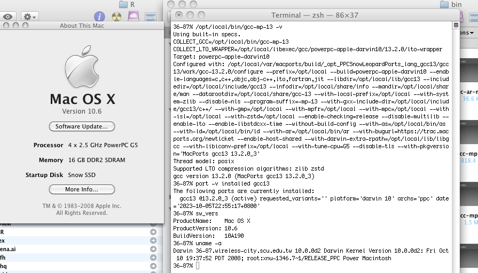Viewport: 478px width, 273px height.
Task: Click the arrow button in the hq row
Action: (153, 266)
